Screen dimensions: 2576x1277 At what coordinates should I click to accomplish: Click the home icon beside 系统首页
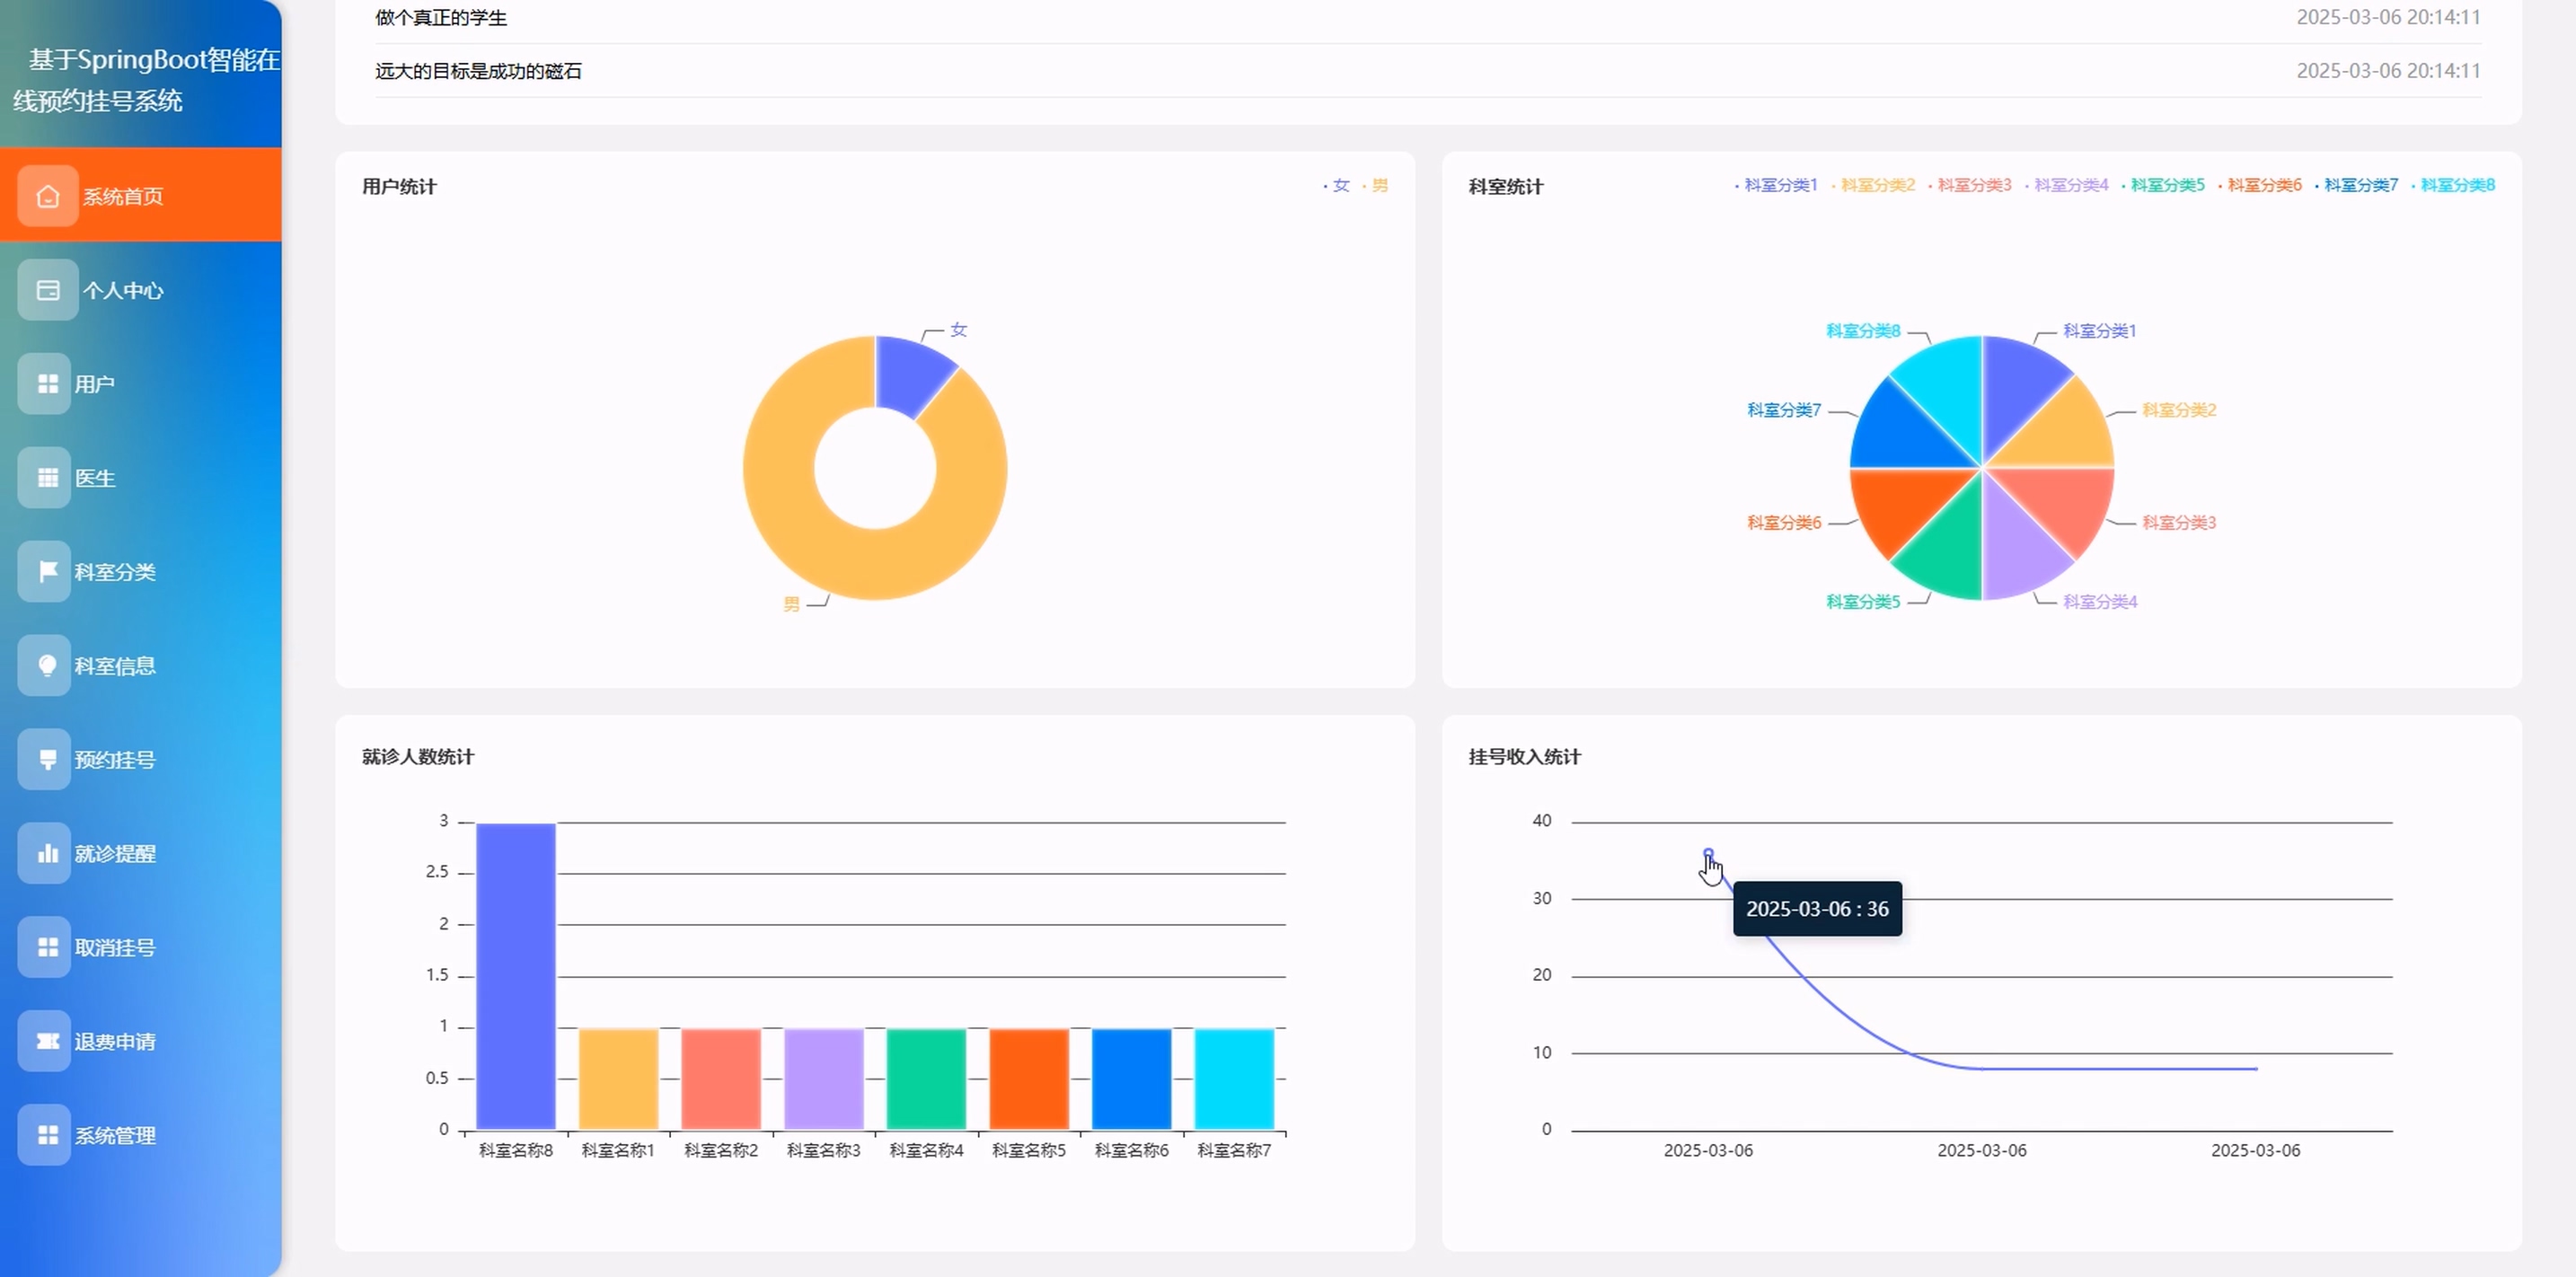click(47, 196)
